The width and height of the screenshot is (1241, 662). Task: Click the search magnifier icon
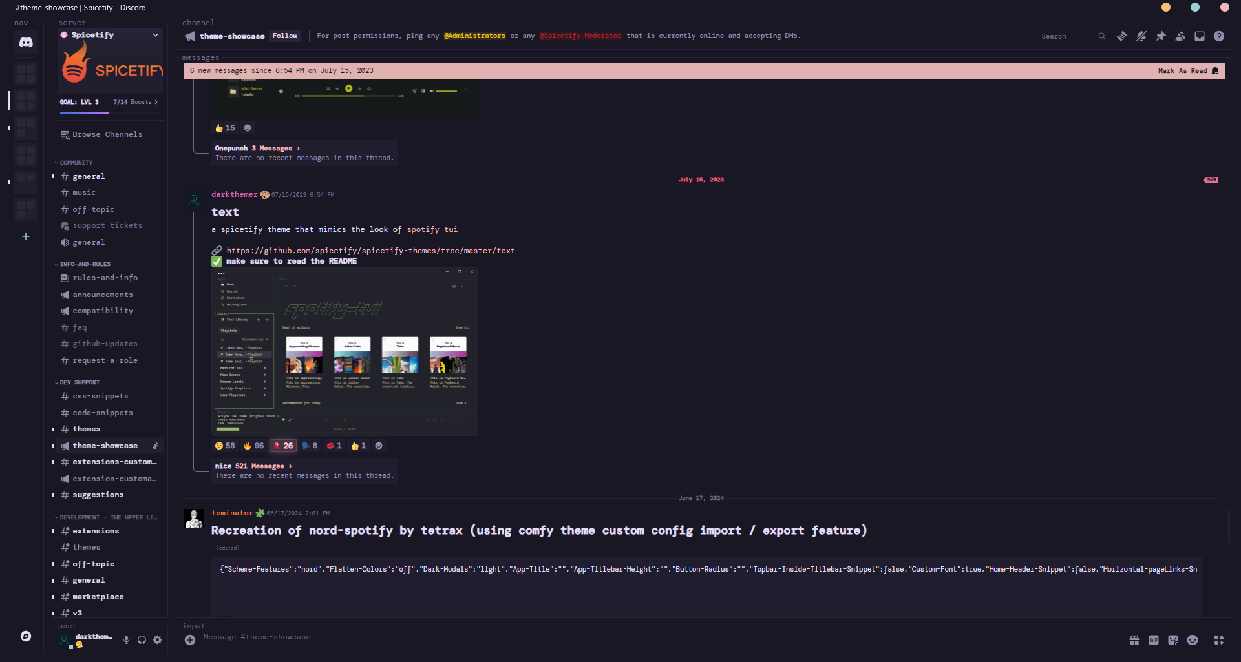pos(1101,36)
